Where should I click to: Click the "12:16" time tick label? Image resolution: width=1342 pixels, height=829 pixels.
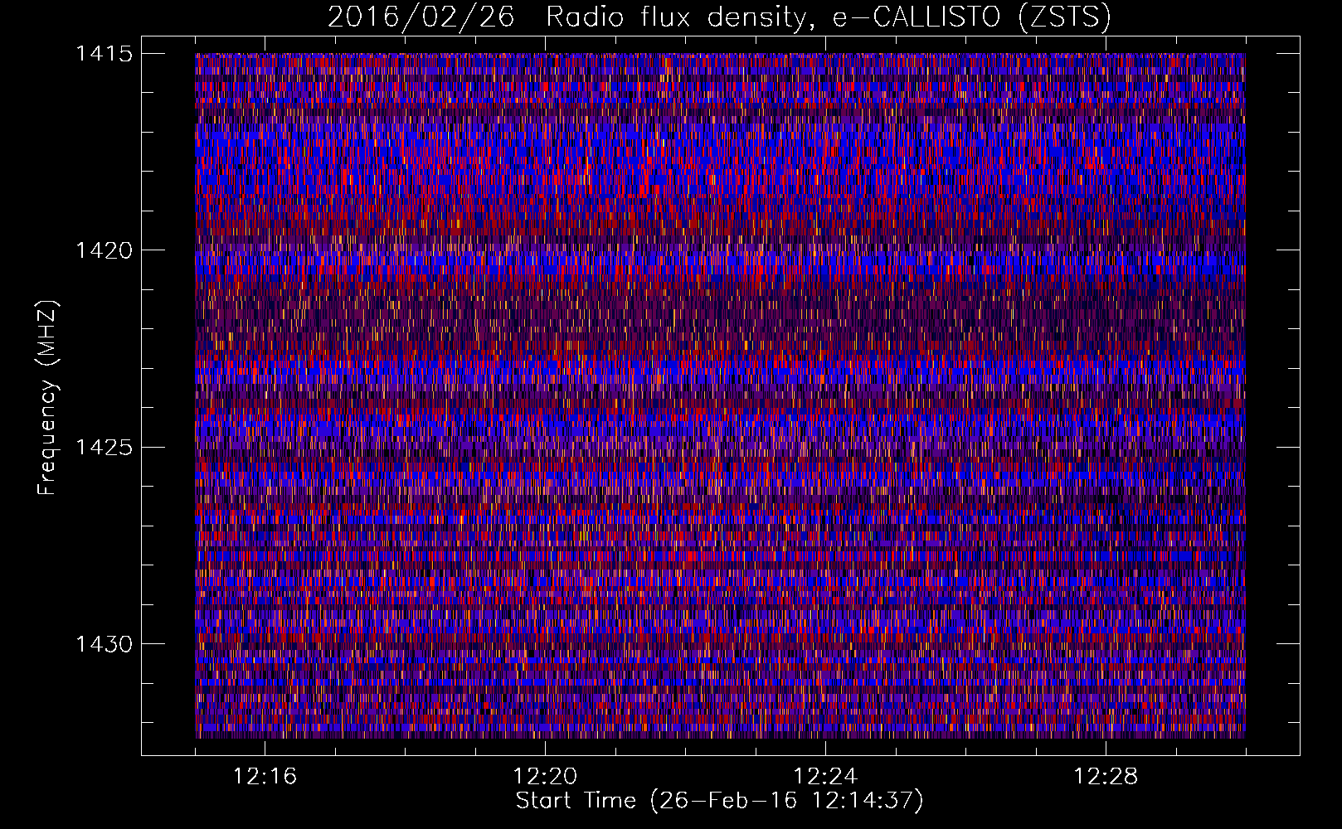tap(265, 777)
